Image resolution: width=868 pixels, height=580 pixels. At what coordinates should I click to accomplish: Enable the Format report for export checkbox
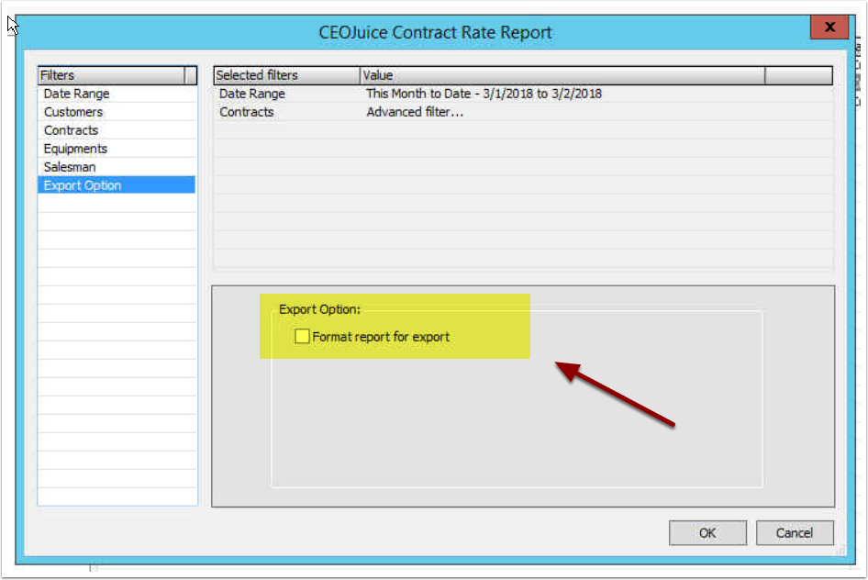(302, 336)
